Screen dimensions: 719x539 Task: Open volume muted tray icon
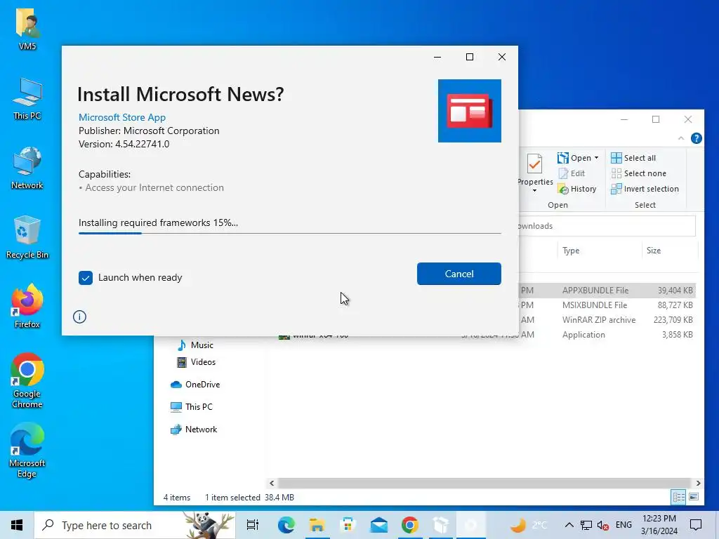pyautogui.click(x=603, y=525)
